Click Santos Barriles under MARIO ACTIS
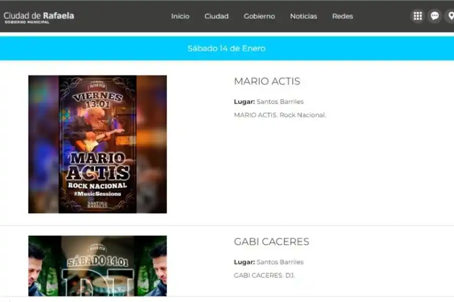The width and height of the screenshot is (454, 302). (279, 101)
